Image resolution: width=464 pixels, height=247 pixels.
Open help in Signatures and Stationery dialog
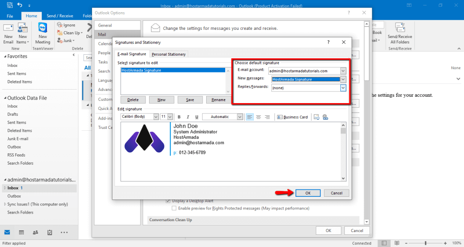tap(328, 42)
